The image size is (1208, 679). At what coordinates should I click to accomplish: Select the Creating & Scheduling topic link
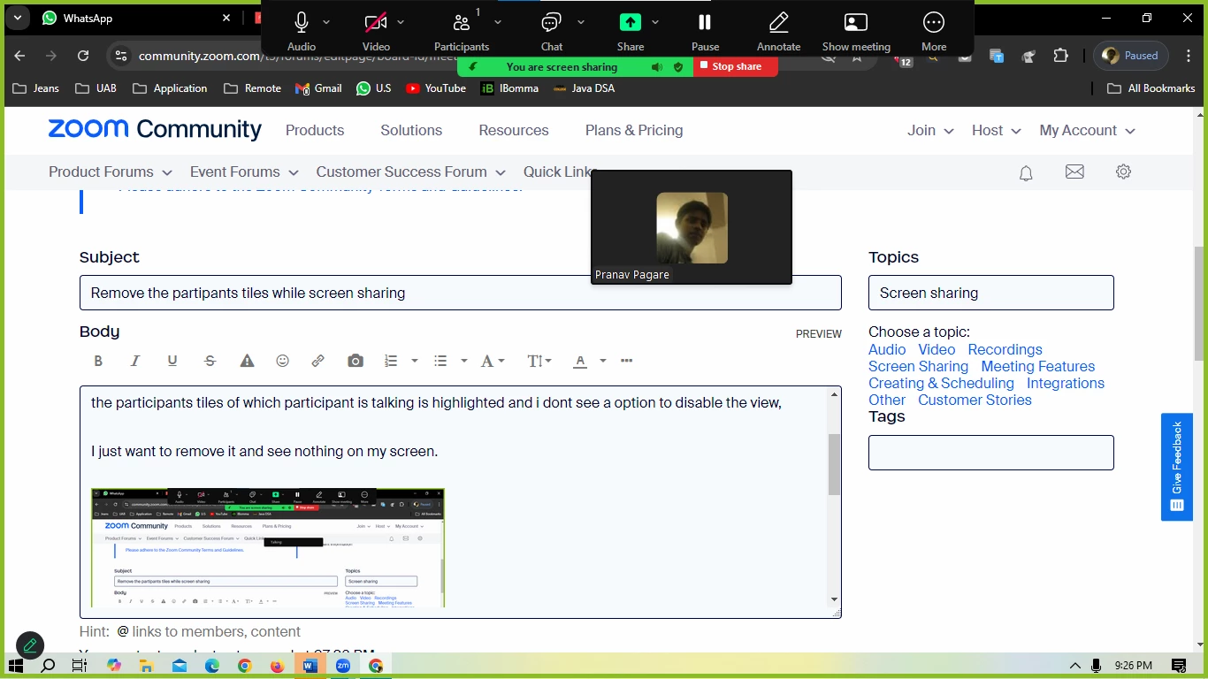tap(941, 383)
